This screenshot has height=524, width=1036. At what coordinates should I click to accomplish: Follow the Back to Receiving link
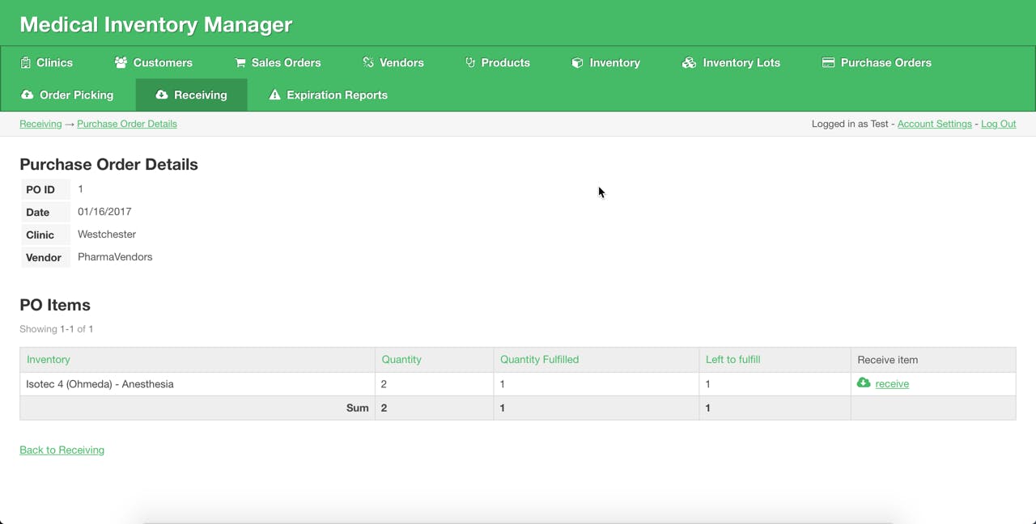point(62,450)
